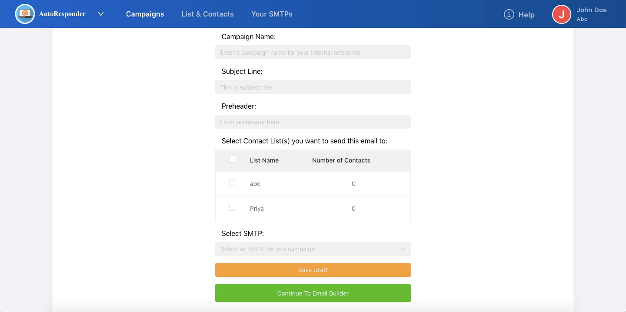Click Continue To Email Builder
The width and height of the screenshot is (626, 312).
pyautogui.click(x=313, y=293)
